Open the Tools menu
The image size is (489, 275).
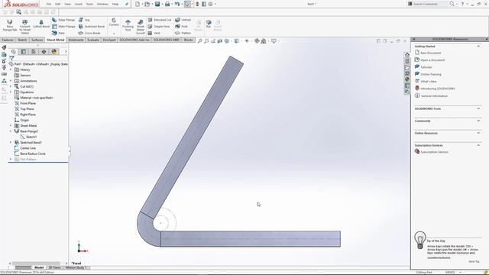89,4
